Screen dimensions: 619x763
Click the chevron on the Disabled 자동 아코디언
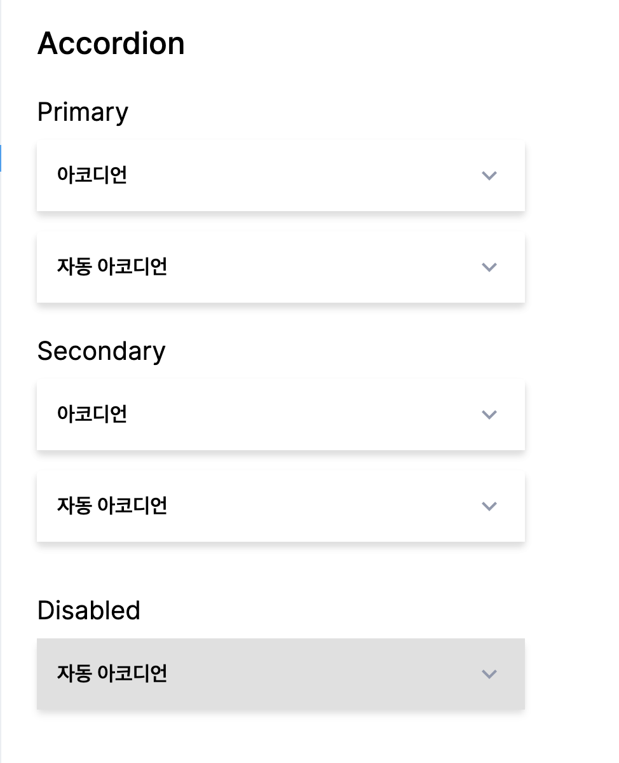(489, 674)
